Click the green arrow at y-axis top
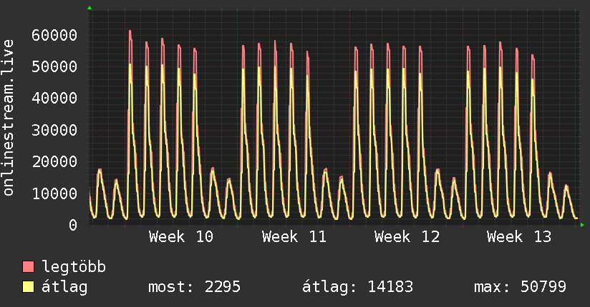Viewport: 590px width, 307px height. click(x=90, y=8)
